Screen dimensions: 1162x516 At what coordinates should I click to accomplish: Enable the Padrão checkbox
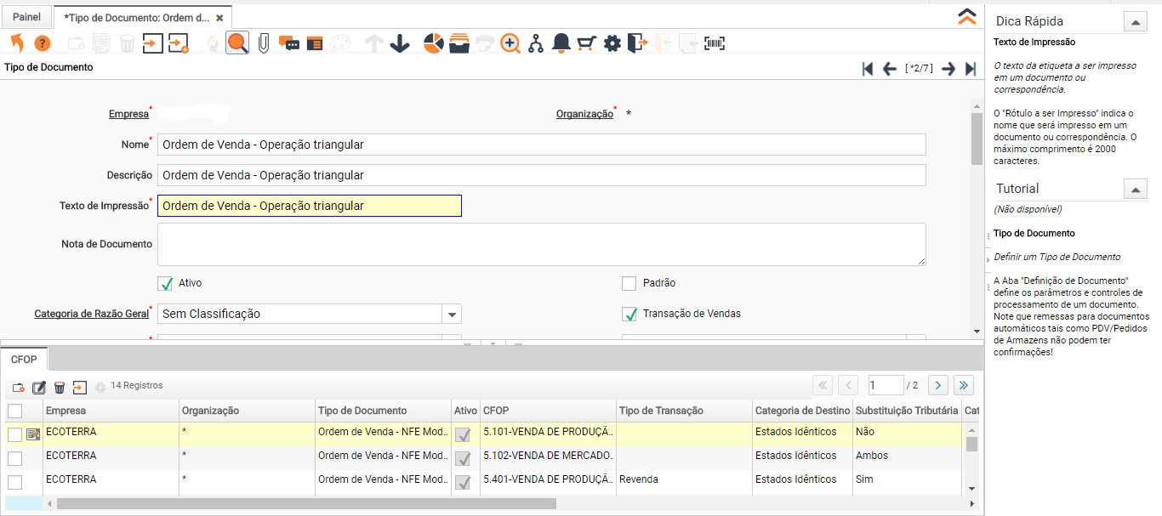coord(629,283)
